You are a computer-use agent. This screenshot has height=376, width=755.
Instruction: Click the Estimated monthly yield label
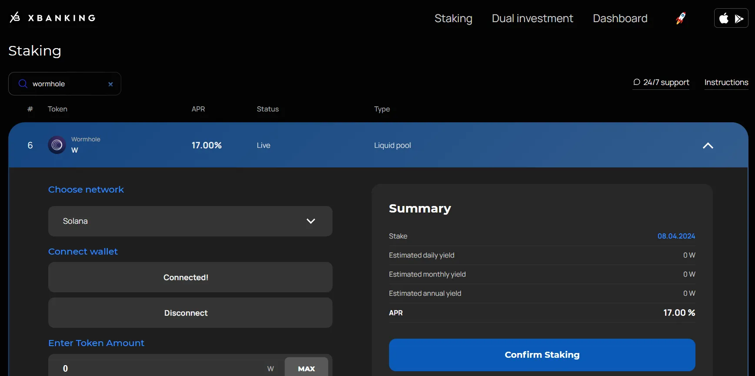pyautogui.click(x=427, y=275)
